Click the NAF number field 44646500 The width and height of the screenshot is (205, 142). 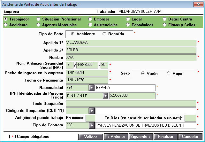87,65
